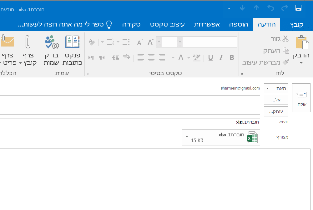
Task: Open the attachment חוברת1.xlsx dropdown arrow
Action: coord(186,137)
